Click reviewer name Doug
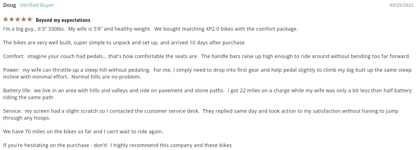 [x=10, y=5]
